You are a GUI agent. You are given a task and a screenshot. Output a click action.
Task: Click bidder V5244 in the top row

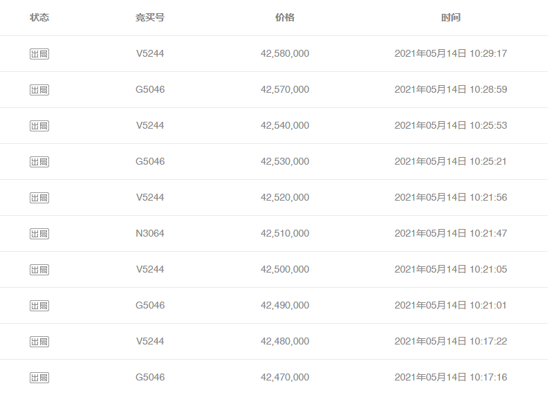[150, 54]
